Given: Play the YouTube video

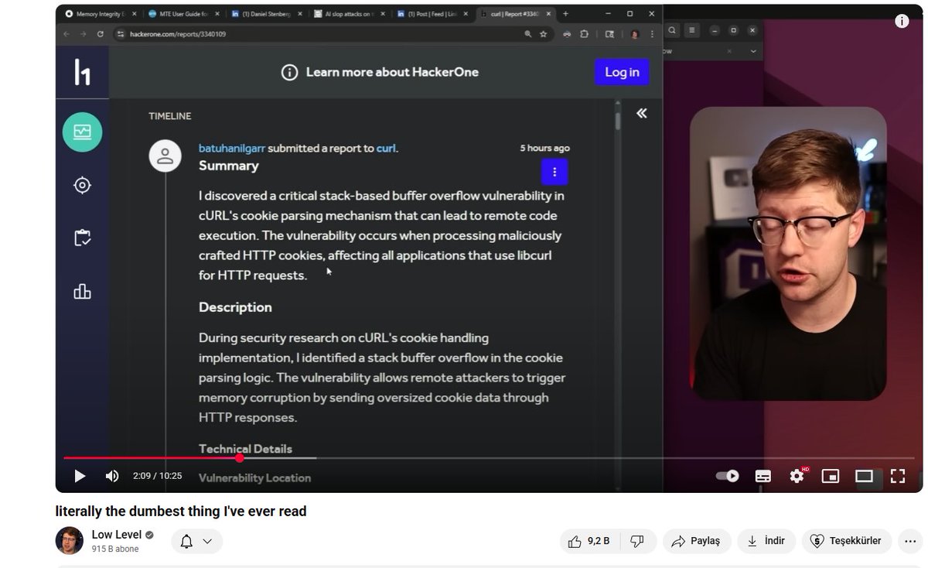Looking at the screenshot, I should [80, 476].
